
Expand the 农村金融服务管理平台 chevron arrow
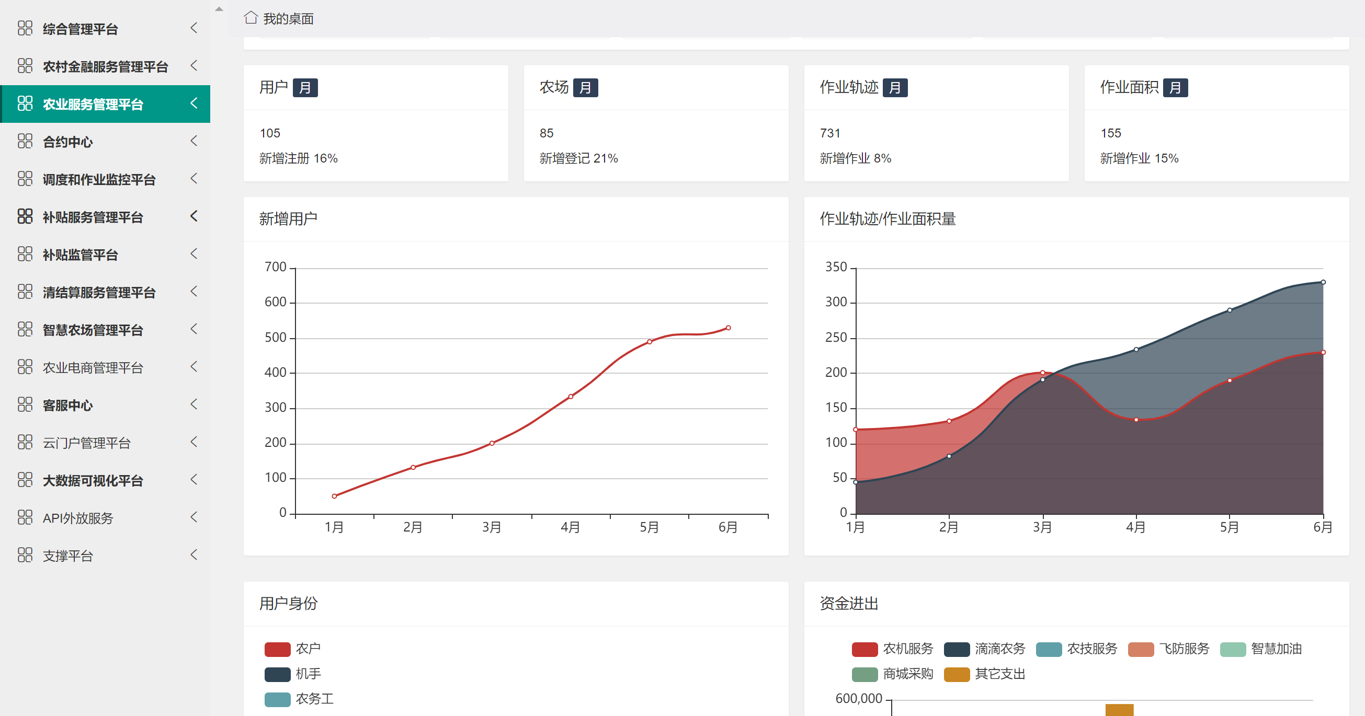point(194,66)
